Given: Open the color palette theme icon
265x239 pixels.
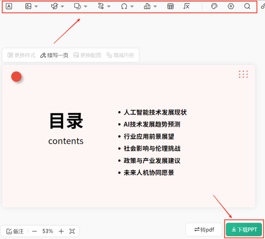Looking at the screenshot, I should [214, 6].
